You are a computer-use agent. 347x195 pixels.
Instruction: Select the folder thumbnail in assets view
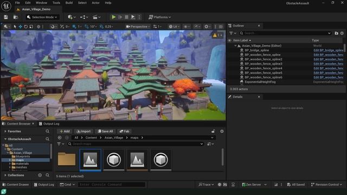tap(67, 159)
